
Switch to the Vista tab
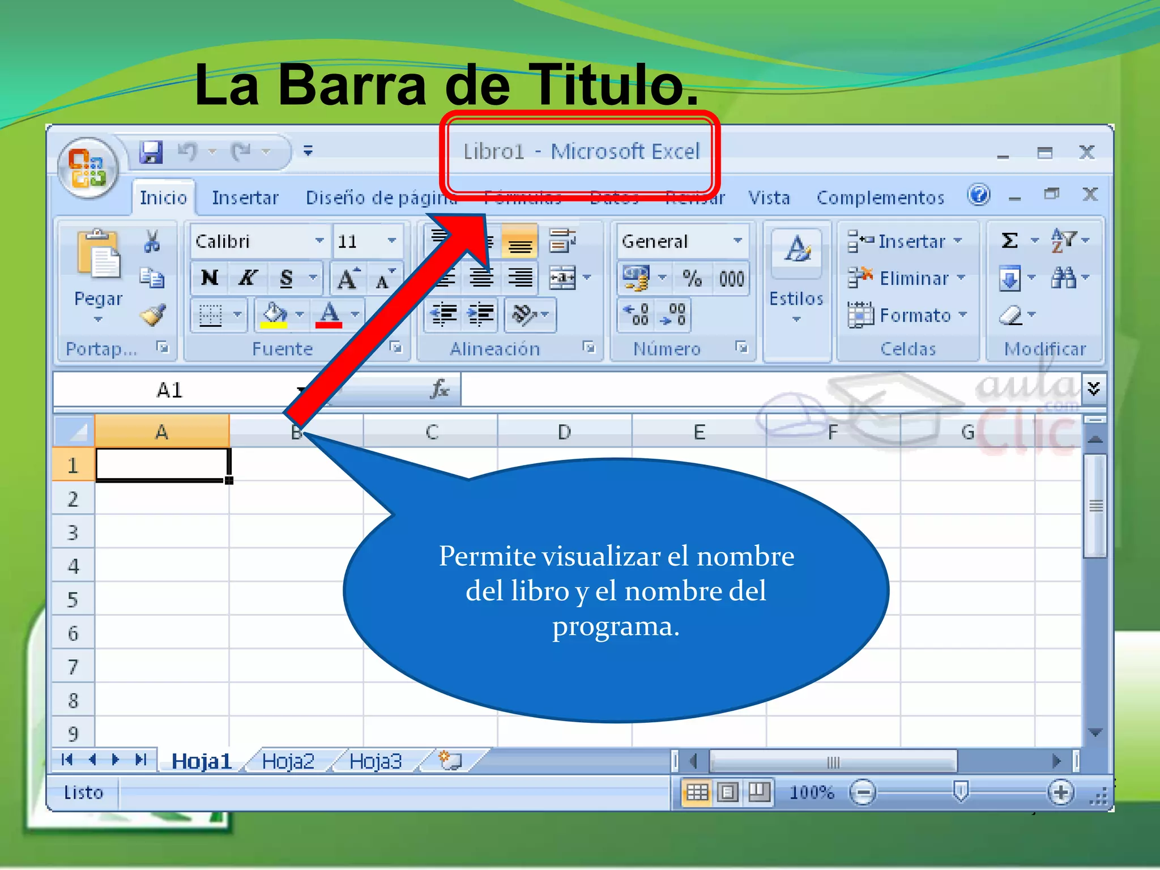(769, 198)
